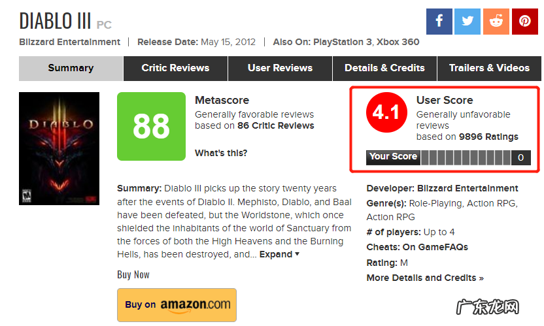This screenshot has height=326, width=544.
Task: View the Trailers & Videos tab
Action: coord(489,68)
